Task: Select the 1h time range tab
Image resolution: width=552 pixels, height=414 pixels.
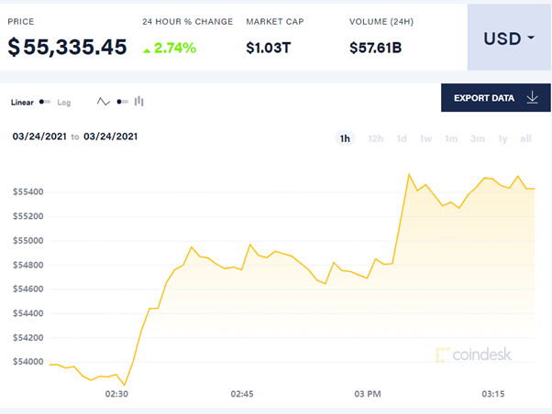Action: [x=346, y=139]
